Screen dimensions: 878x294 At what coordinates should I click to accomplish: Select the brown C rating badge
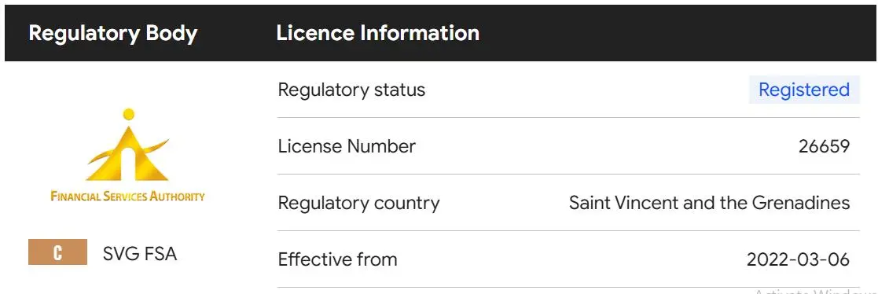click(x=57, y=252)
